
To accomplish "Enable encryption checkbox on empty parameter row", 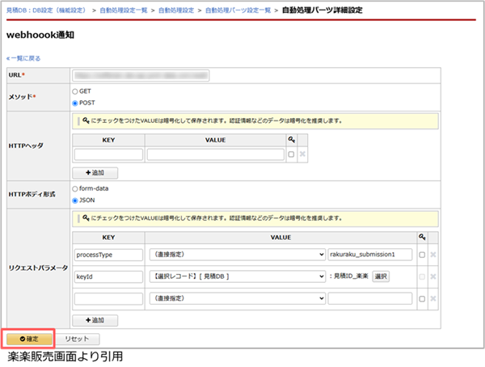I will click(422, 298).
